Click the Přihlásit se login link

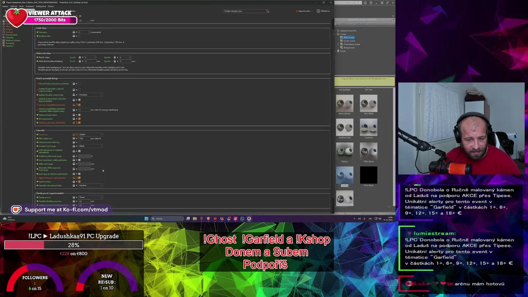tap(325, 11)
